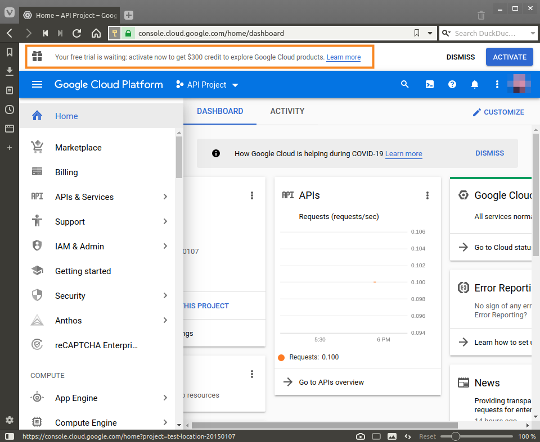Click Go to APIs overview
Image resolution: width=540 pixels, height=442 pixels.
331,382
